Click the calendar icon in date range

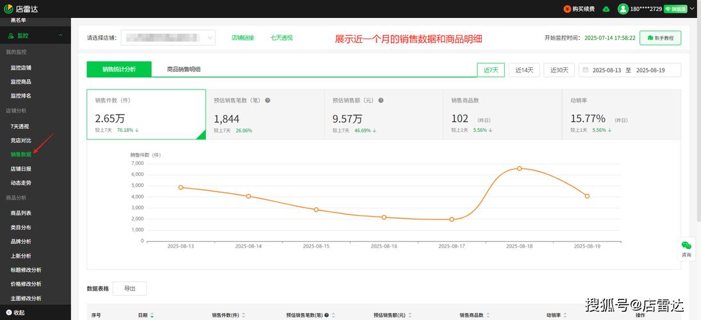[585, 70]
